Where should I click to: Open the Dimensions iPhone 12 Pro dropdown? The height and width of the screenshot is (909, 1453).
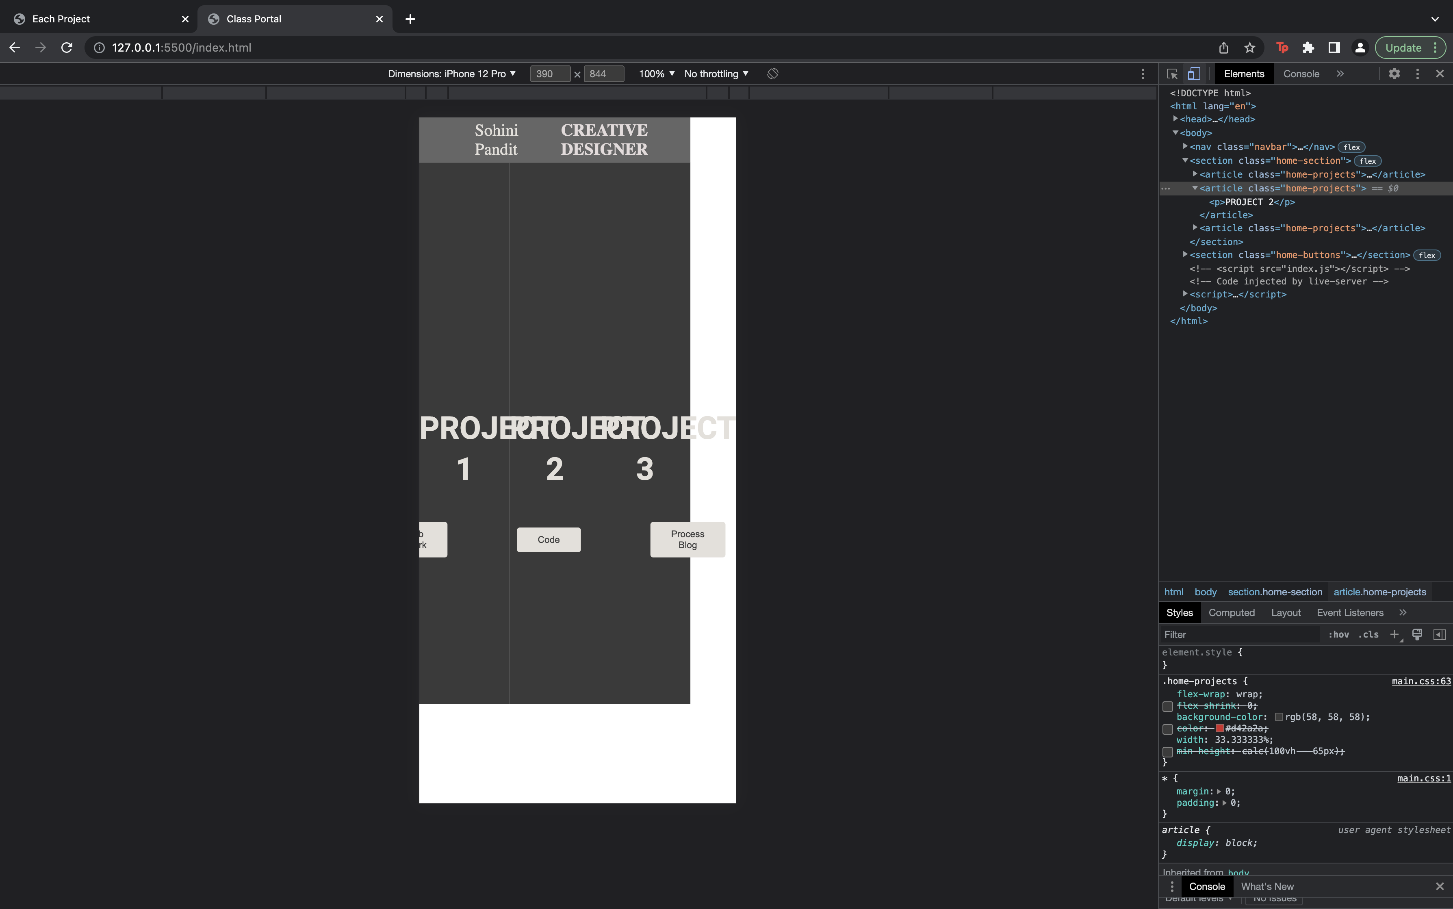click(x=451, y=74)
